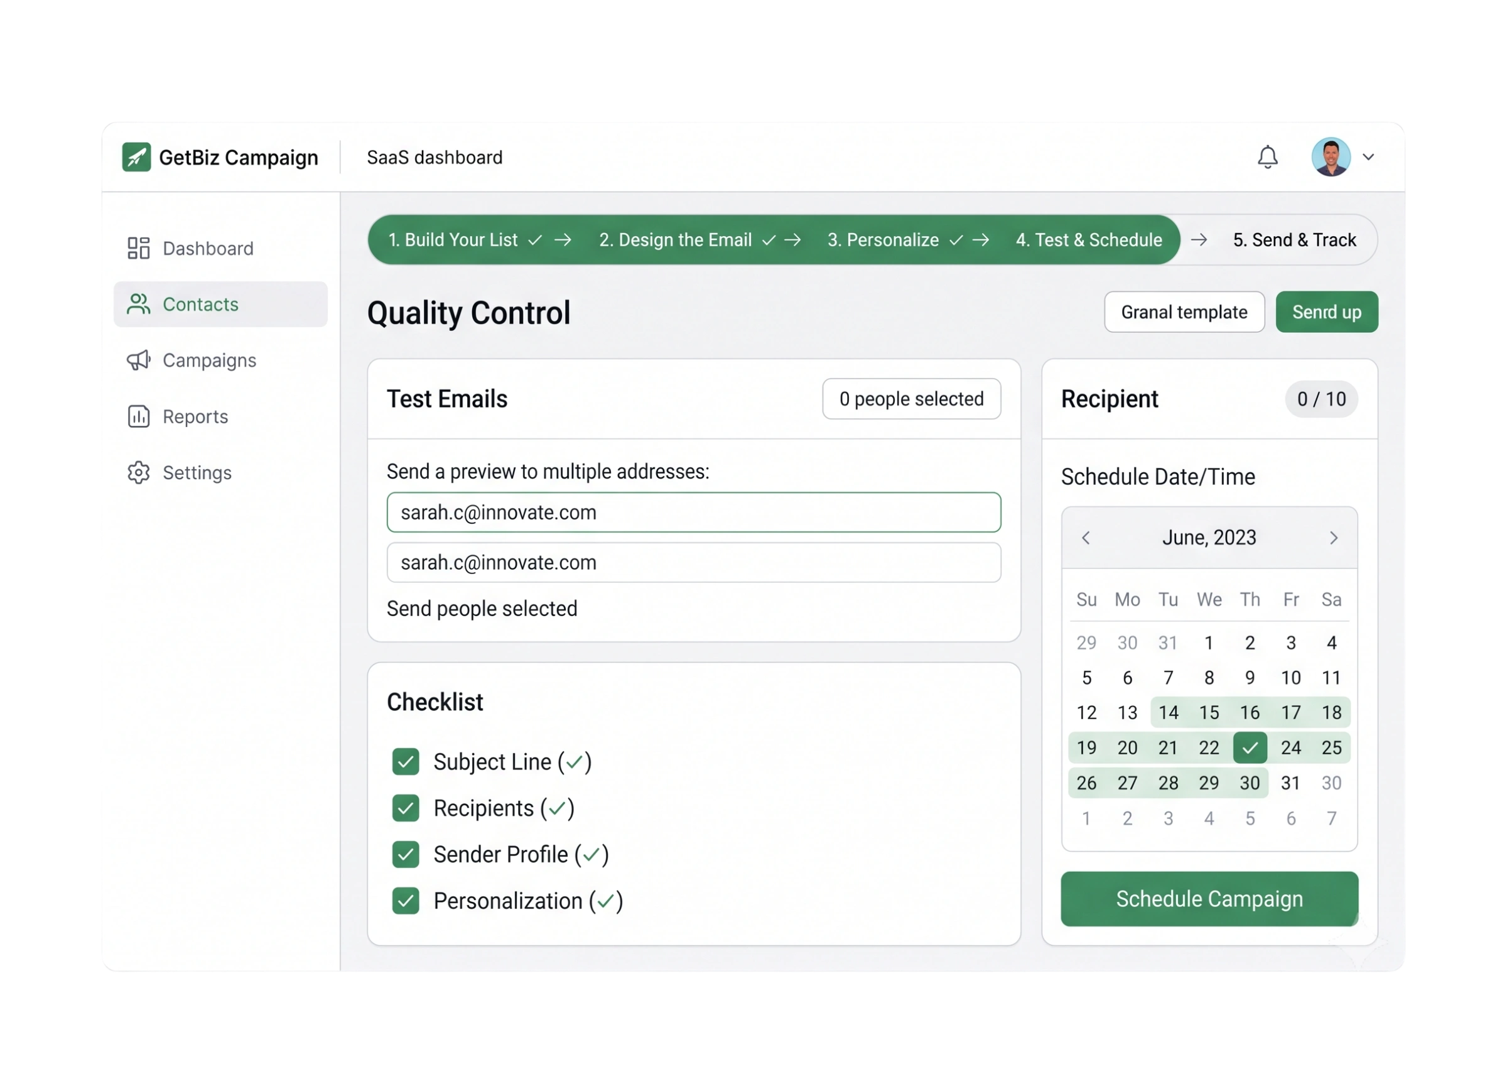The width and height of the screenshot is (1507, 1091).
Task: Select date 9 in the calendar
Action: click(x=1249, y=678)
